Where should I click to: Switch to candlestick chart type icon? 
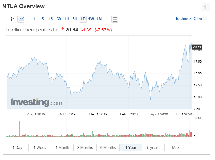tap(12, 19)
